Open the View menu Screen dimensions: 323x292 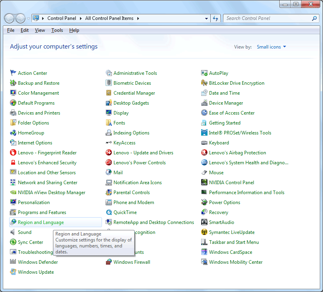40,30
